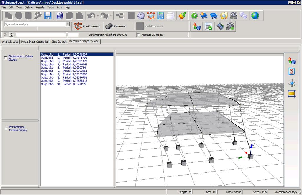
Task: Click the 3D axes and cube toolbar icon
Action: 197,26
